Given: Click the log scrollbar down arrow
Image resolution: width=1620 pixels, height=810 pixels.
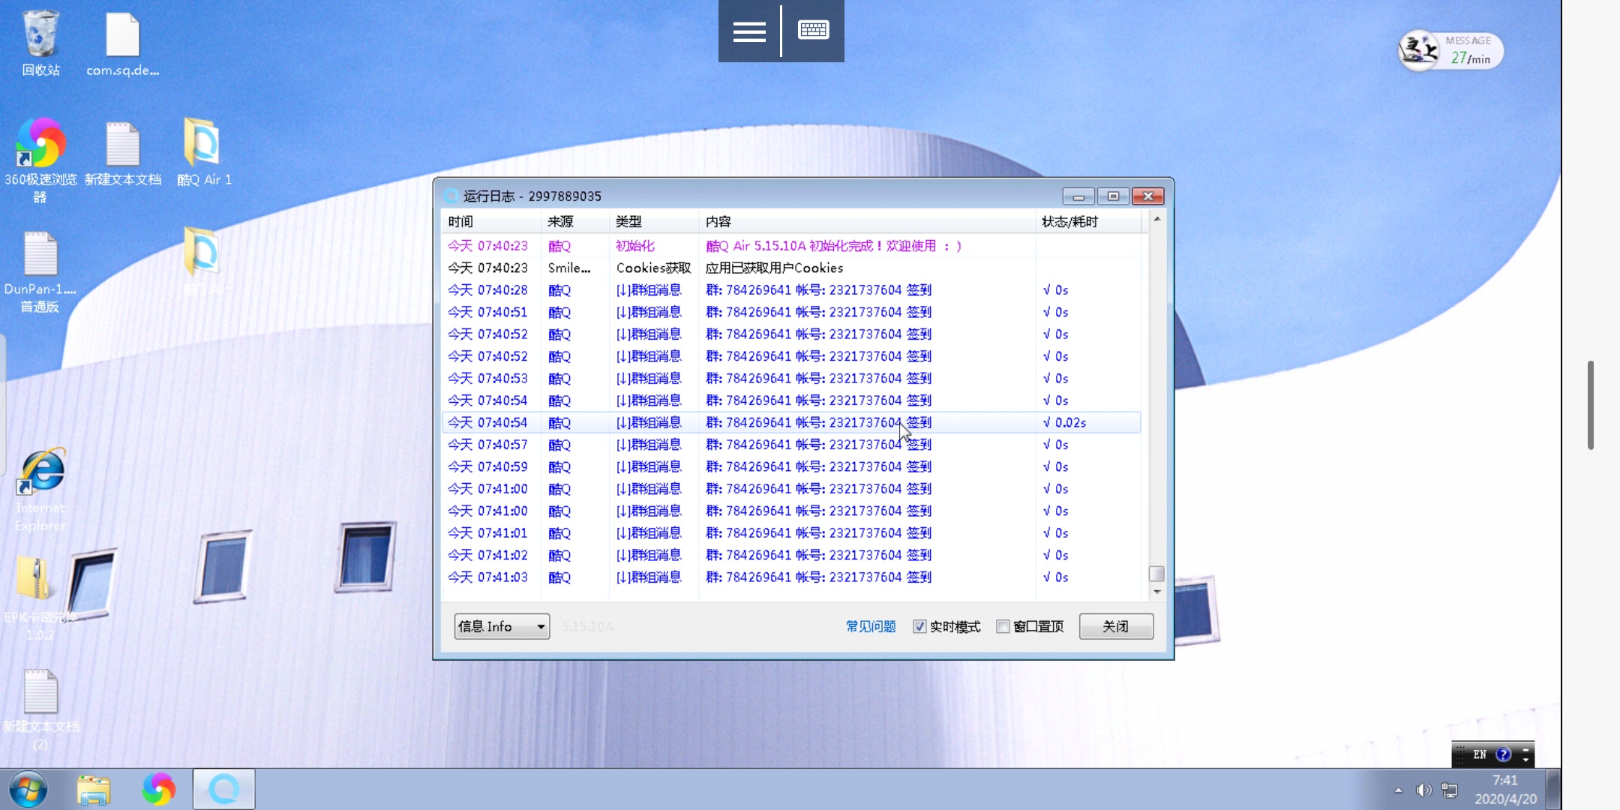Looking at the screenshot, I should point(1156,592).
